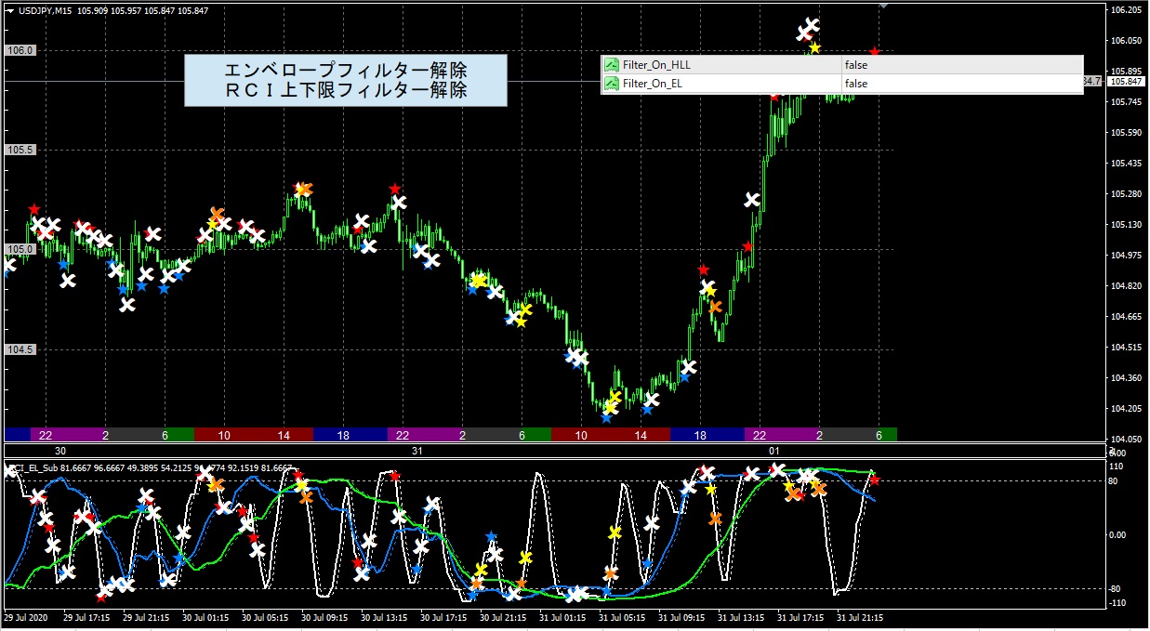Click the current price label 105.847

point(1125,82)
